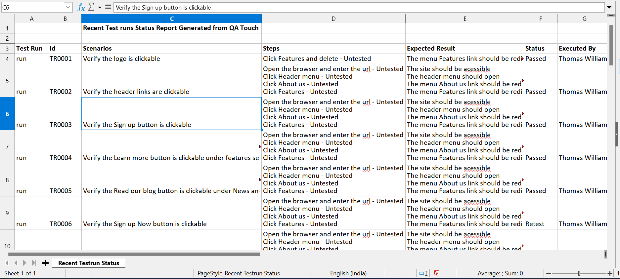Image resolution: width=620 pixels, height=279 pixels.
Task: Select column D header
Action: coord(333,19)
